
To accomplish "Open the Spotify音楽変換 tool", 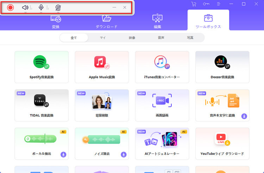I will tap(42, 67).
